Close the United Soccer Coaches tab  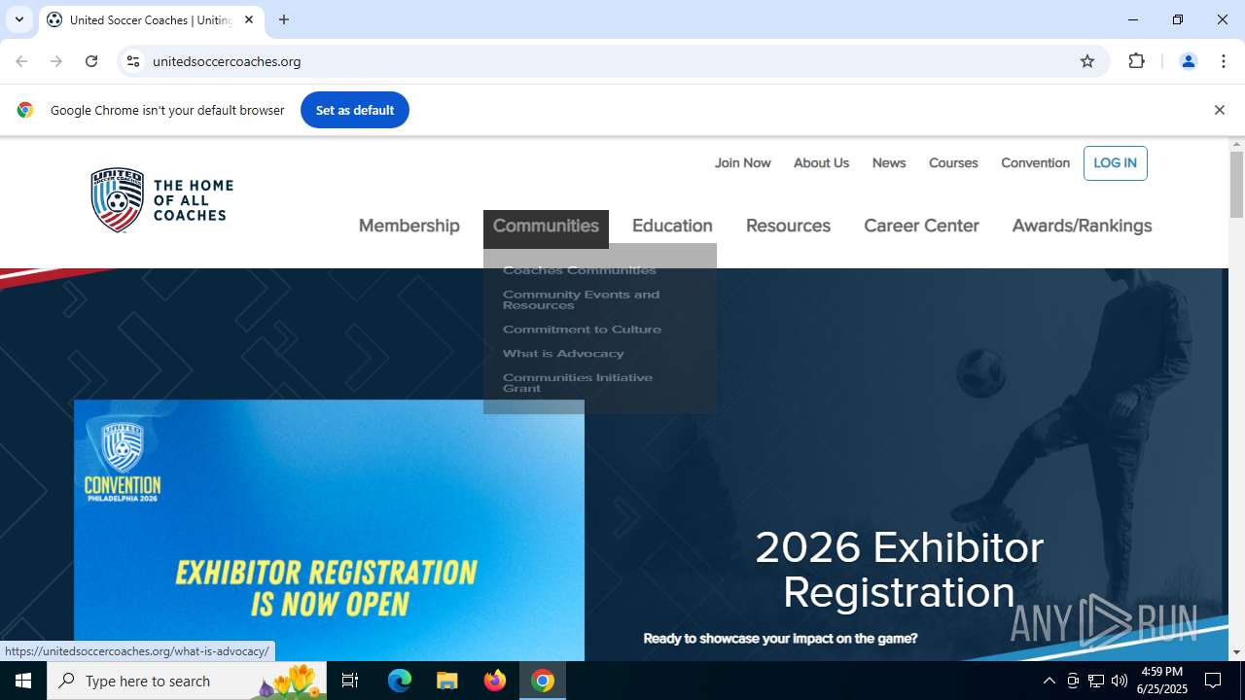point(249,19)
